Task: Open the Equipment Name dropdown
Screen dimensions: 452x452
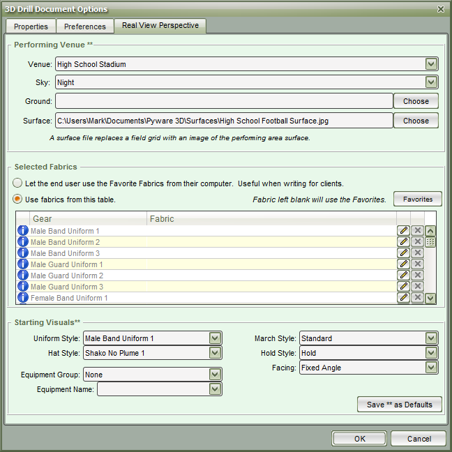Action: coord(215,389)
